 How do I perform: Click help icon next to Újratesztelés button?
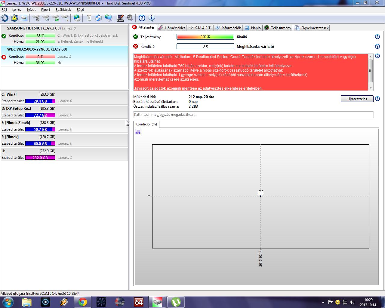(377, 99)
